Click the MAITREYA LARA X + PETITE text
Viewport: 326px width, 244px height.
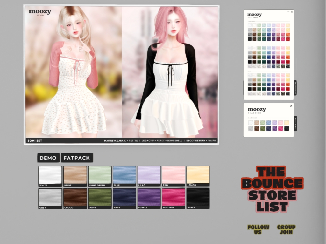click(121, 141)
